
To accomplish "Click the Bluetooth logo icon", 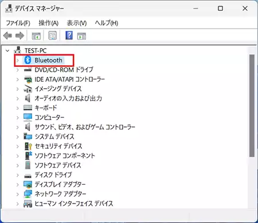I will point(28,60).
